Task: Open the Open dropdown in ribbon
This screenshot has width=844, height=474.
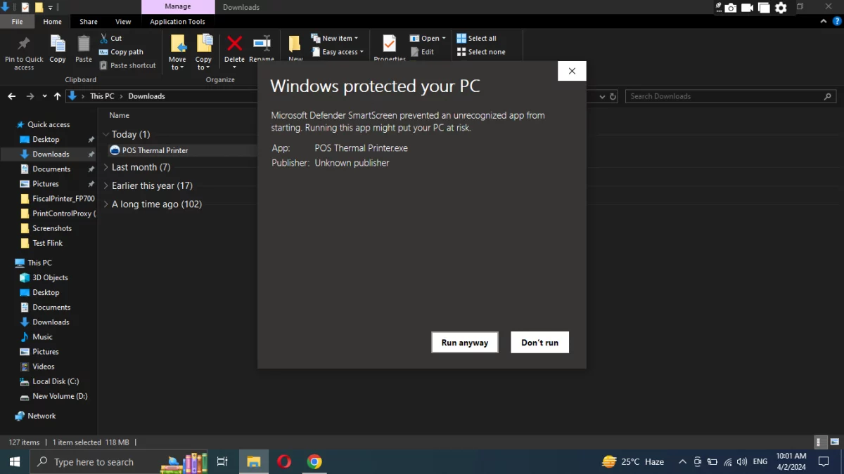Action: click(428, 38)
